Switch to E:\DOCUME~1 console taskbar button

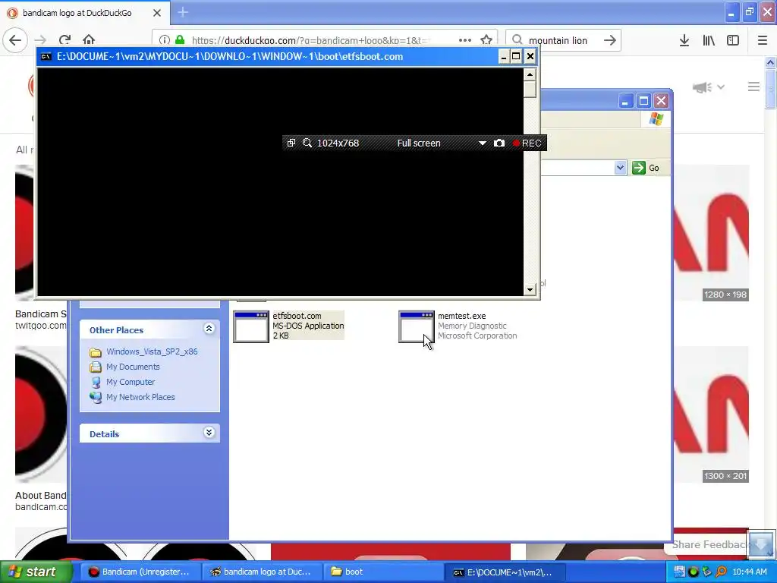click(x=505, y=572)
